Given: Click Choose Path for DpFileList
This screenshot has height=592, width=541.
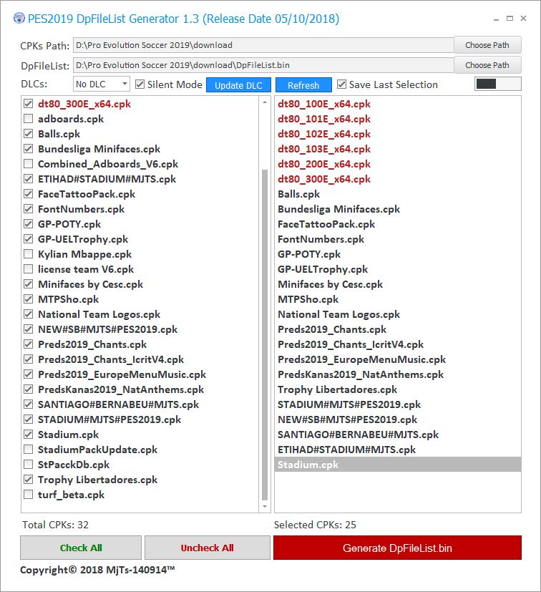Looking at the screenshot, I should (x=487, y=65).
